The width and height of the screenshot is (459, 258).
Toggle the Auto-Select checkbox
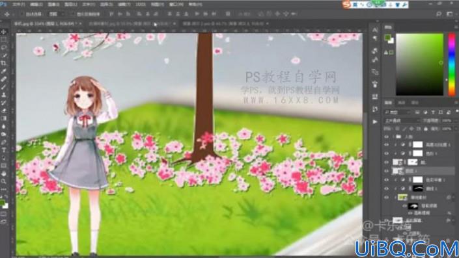21,14
